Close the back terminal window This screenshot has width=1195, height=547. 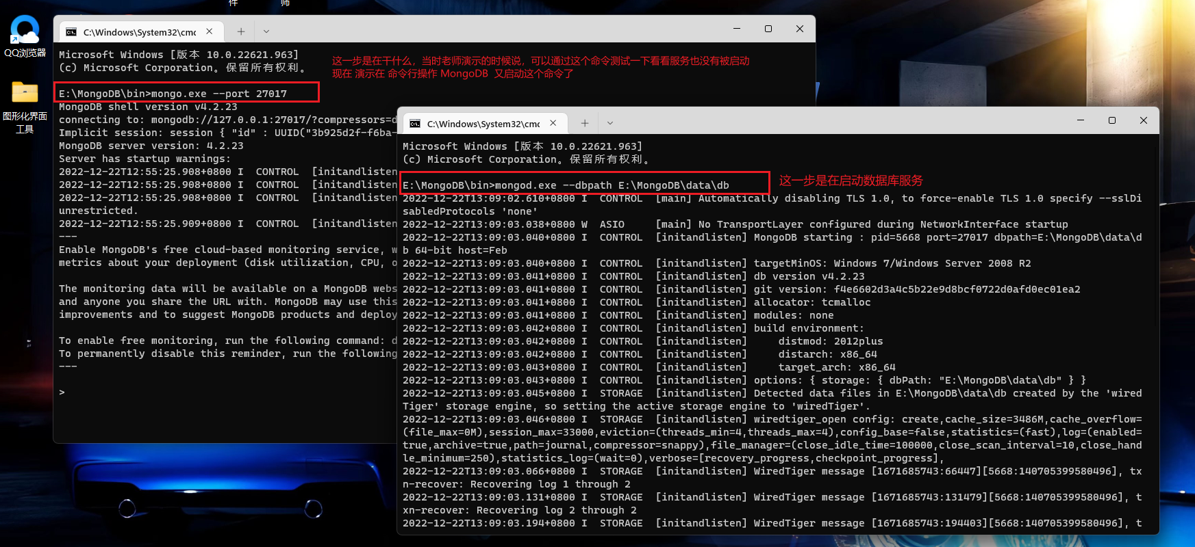pyautogui.click(x=800, y=29)
